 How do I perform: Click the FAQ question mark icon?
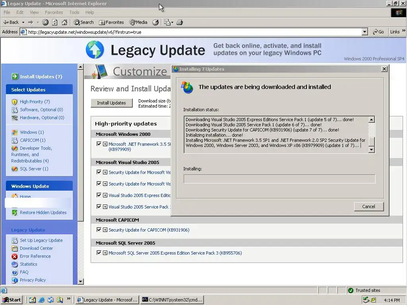15,272
